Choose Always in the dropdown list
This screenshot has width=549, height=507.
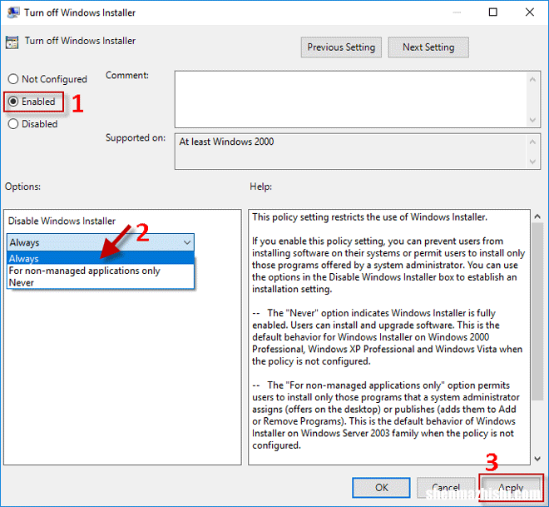100,259
